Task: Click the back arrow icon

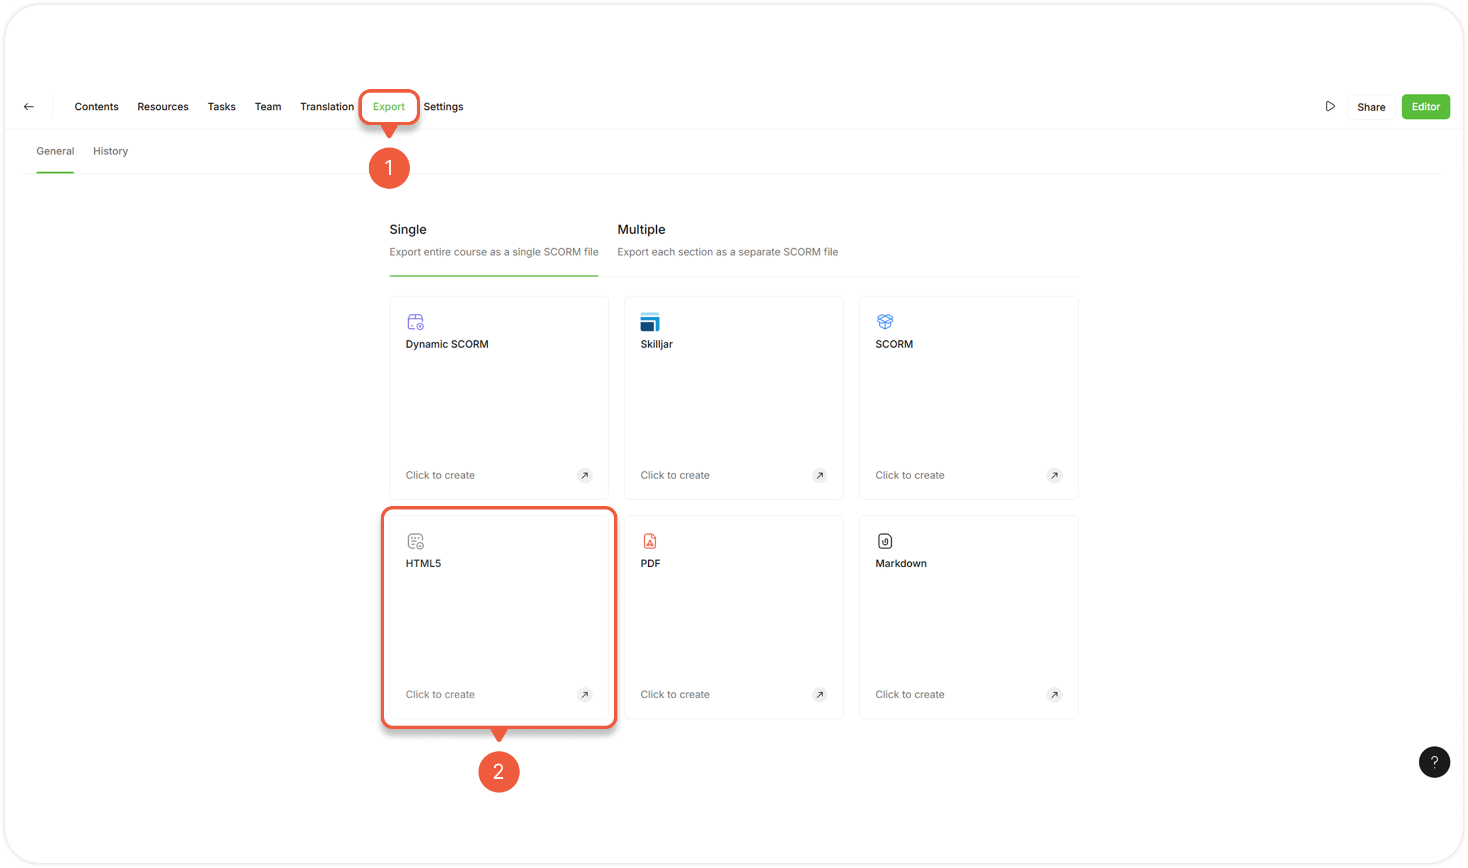Action: click(x=29, y=106)
